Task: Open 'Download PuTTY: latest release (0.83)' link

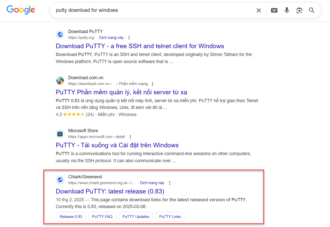Action: click(110, 191)
